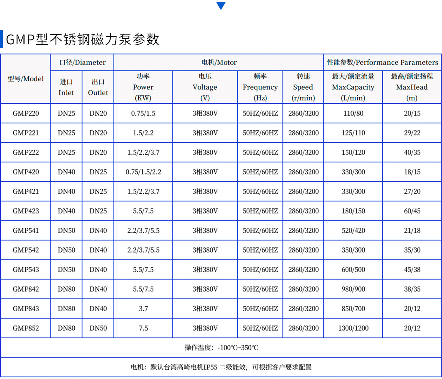Click the 电机/Motor header cell
This screenshot has width=442, height=379.
coord(219,63)
